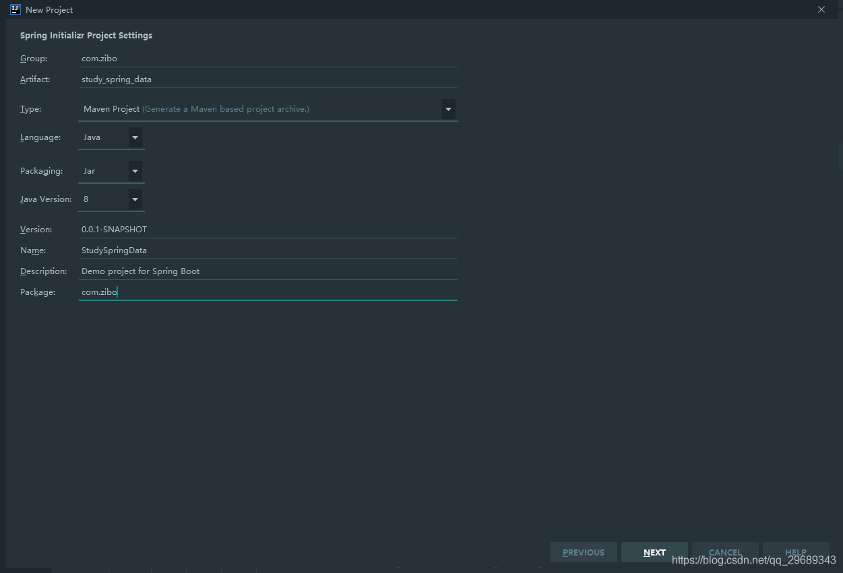Open the Packaging dropdown
Image resolution: width=843 pixels, height=573 pixels.
[135, 171]
